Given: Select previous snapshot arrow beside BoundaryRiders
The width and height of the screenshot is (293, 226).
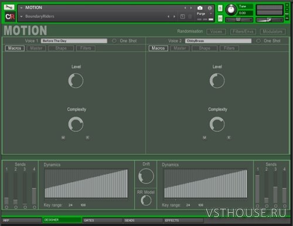Looking at the screenshot, I should coord(168,16).
